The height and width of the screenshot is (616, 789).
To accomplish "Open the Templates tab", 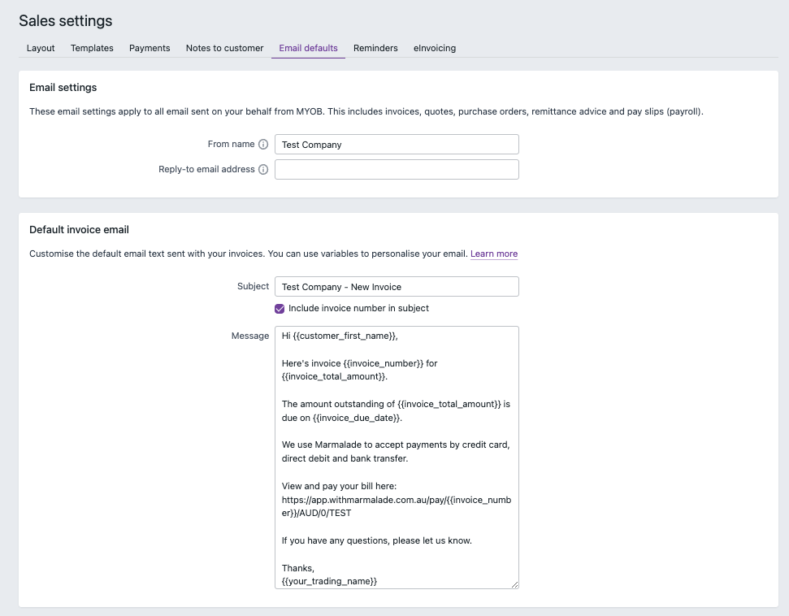I will pyautogui.click(x=91, y=48).
